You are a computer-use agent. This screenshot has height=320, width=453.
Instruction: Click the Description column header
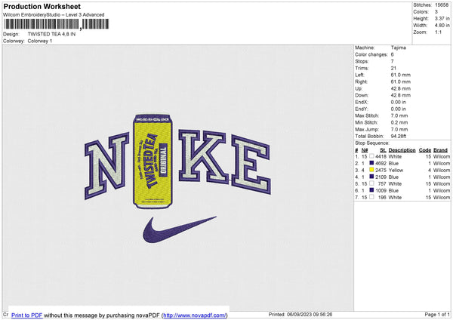(x=402, y=150)
